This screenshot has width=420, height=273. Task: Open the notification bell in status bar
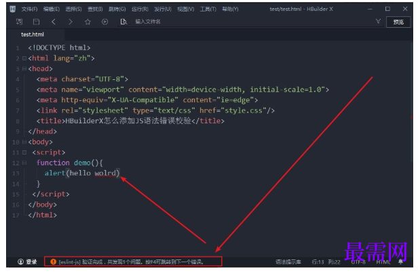click(x=400, y=261)
